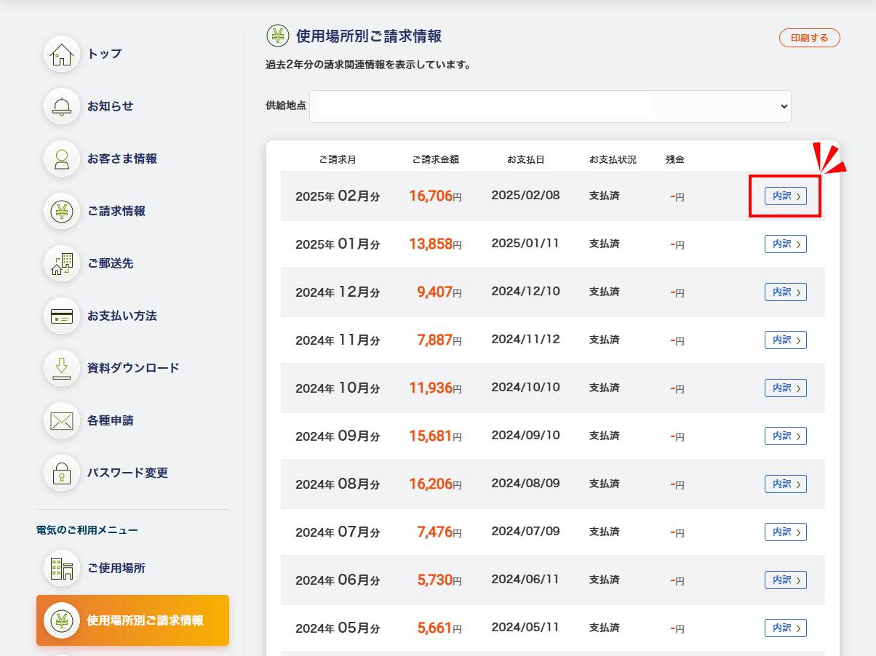The image size is (876, 656).
Task: Click the amount 9,407円
Action: (x=439, y=292)
